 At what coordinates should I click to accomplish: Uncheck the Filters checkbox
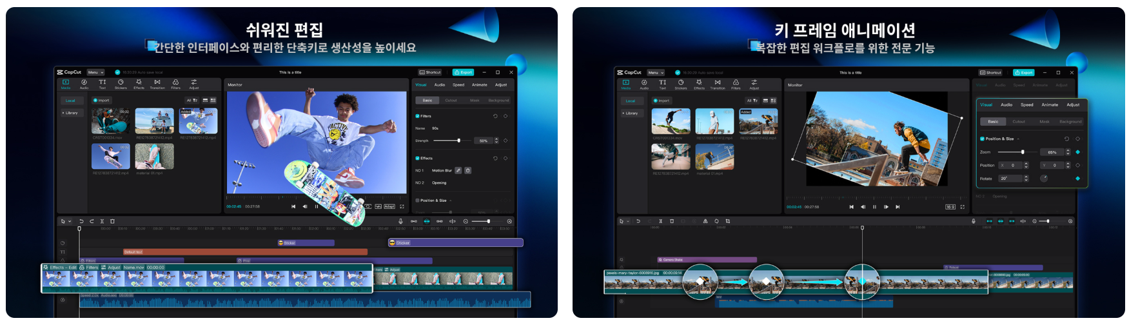point(418,116)
